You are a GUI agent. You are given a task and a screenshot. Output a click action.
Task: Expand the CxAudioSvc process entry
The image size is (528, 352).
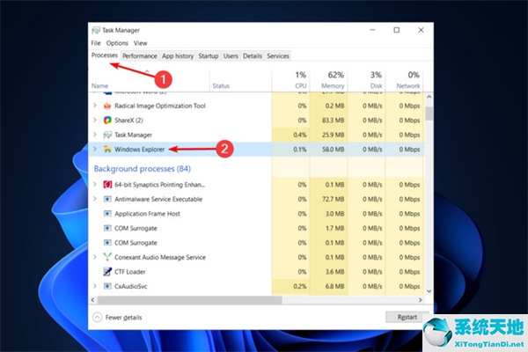click(95, 286)
